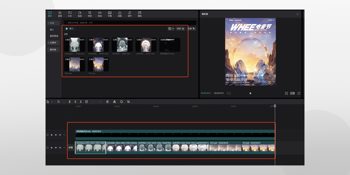Lock the main video track
350x175 pixels.
point(51,148)
